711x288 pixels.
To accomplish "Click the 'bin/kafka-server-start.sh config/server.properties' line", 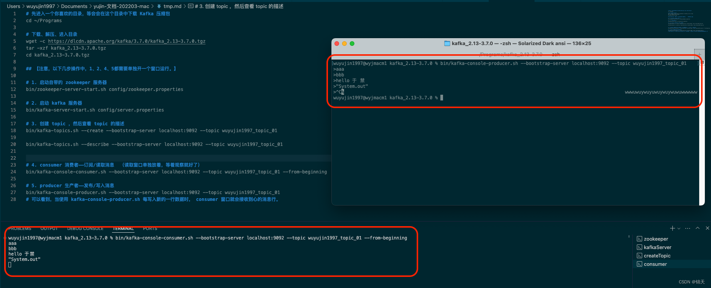I will (x=95, y=110).
